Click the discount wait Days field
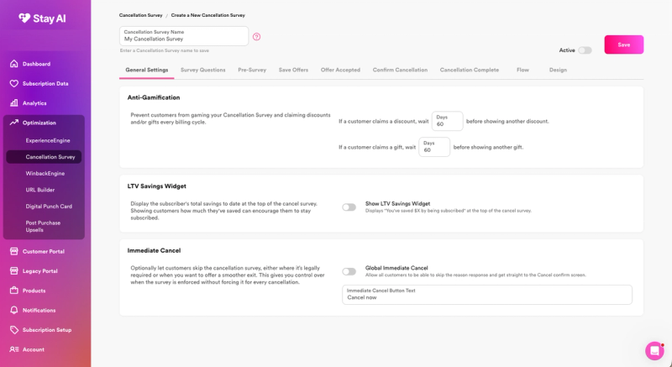672x367 pixels. click(x=447, y=121)
